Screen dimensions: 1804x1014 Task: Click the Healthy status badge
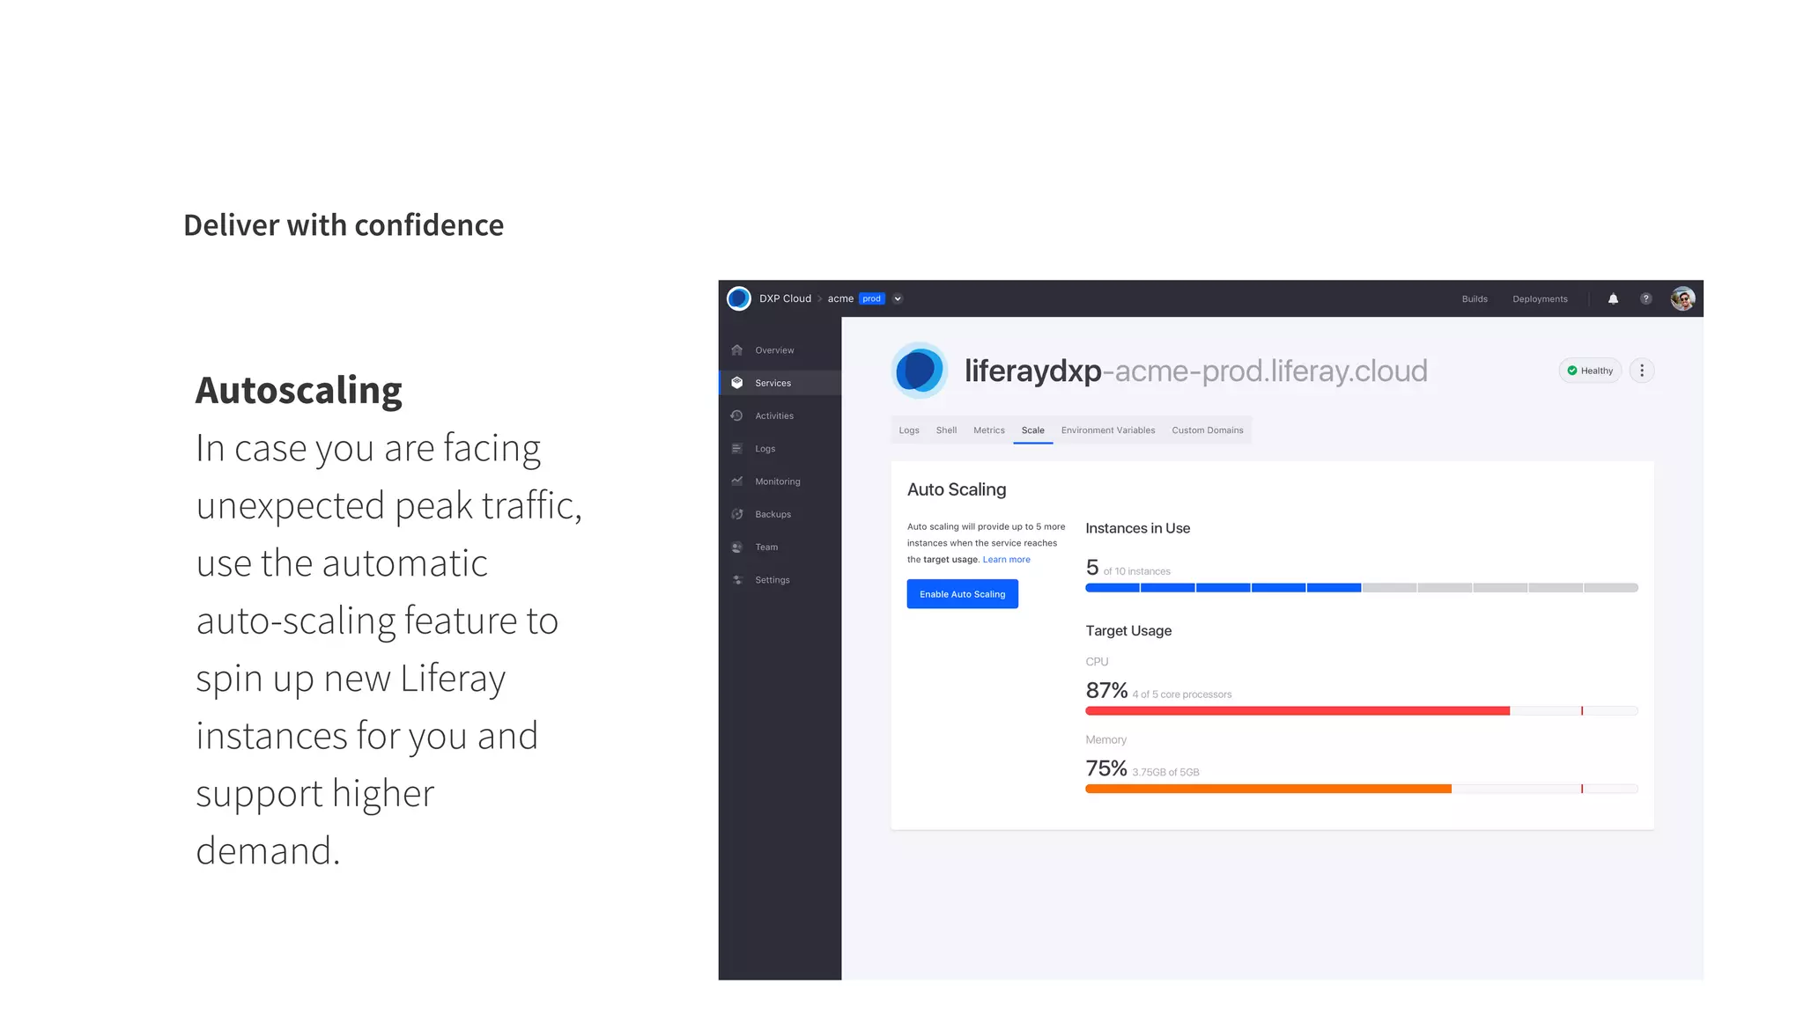pyautogui.click(x=1590, y=371)
